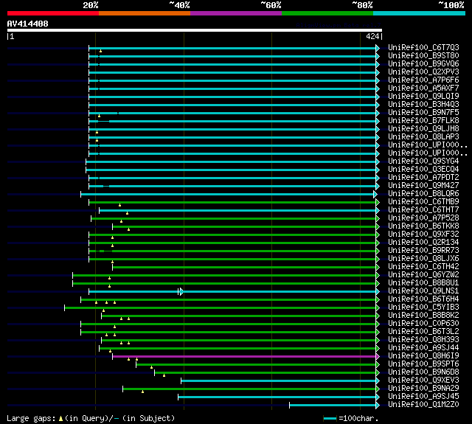Click the green ~80% identity color segment
The height and width of the screenshot is (424, 472).
click(x=327, y=13)
